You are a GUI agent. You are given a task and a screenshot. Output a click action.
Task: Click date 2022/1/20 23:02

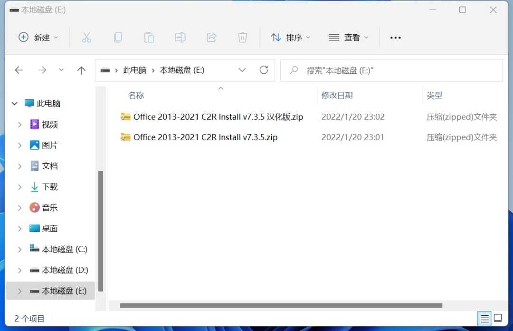(353, 117)
